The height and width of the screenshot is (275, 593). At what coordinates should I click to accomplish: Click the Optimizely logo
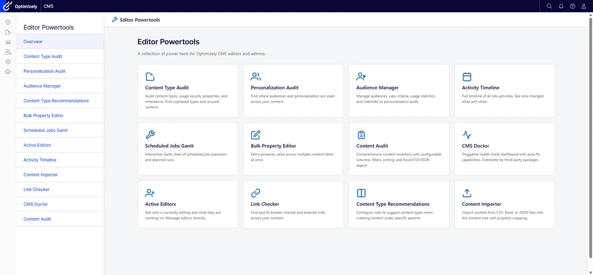pos(20,6)
